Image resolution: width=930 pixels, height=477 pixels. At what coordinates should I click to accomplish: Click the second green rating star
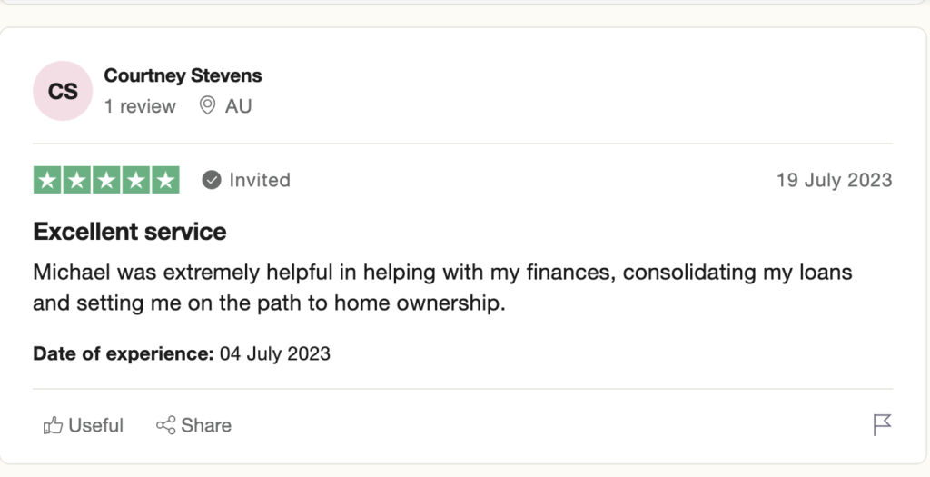coord(77,180)
